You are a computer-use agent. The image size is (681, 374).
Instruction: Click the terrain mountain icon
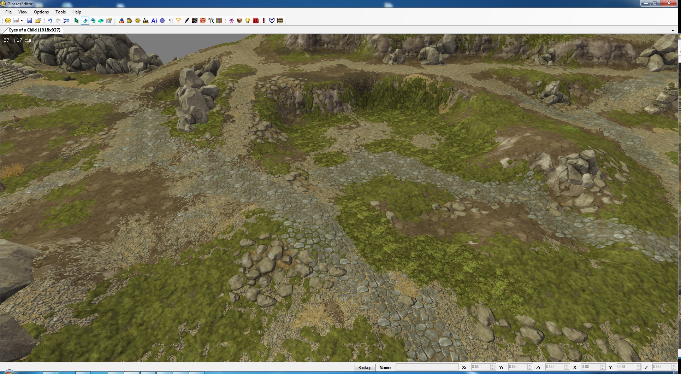point(146,21)
